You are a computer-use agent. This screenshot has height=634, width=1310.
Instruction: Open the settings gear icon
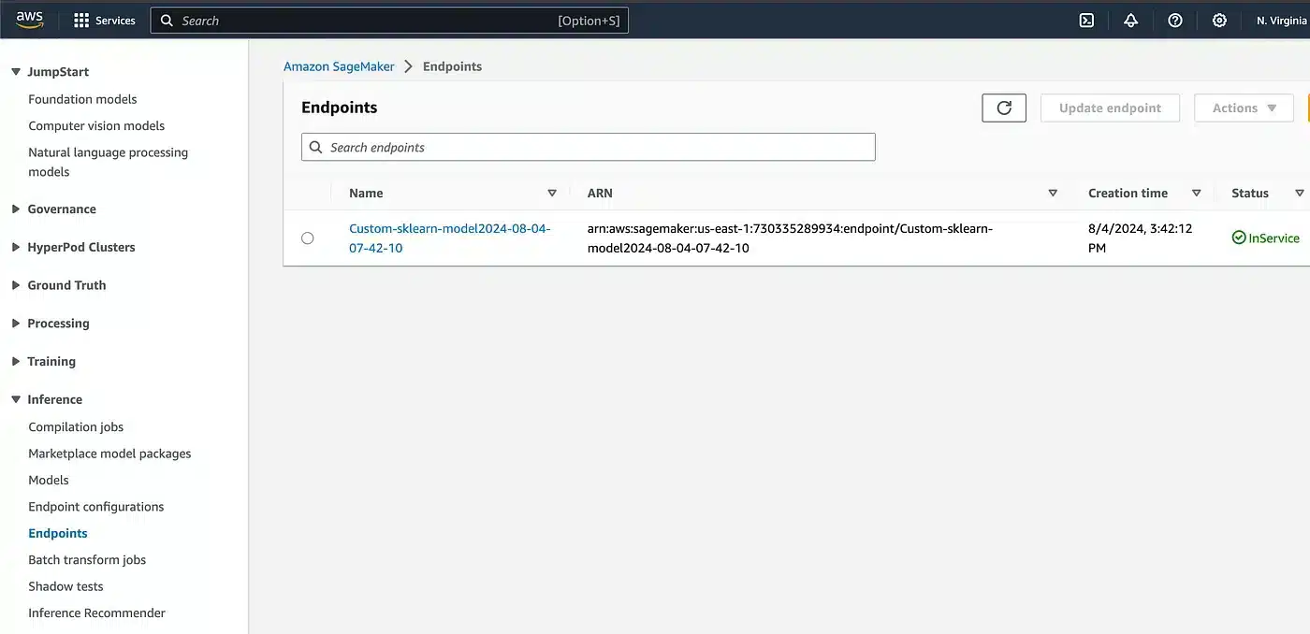coord(1219,21)
